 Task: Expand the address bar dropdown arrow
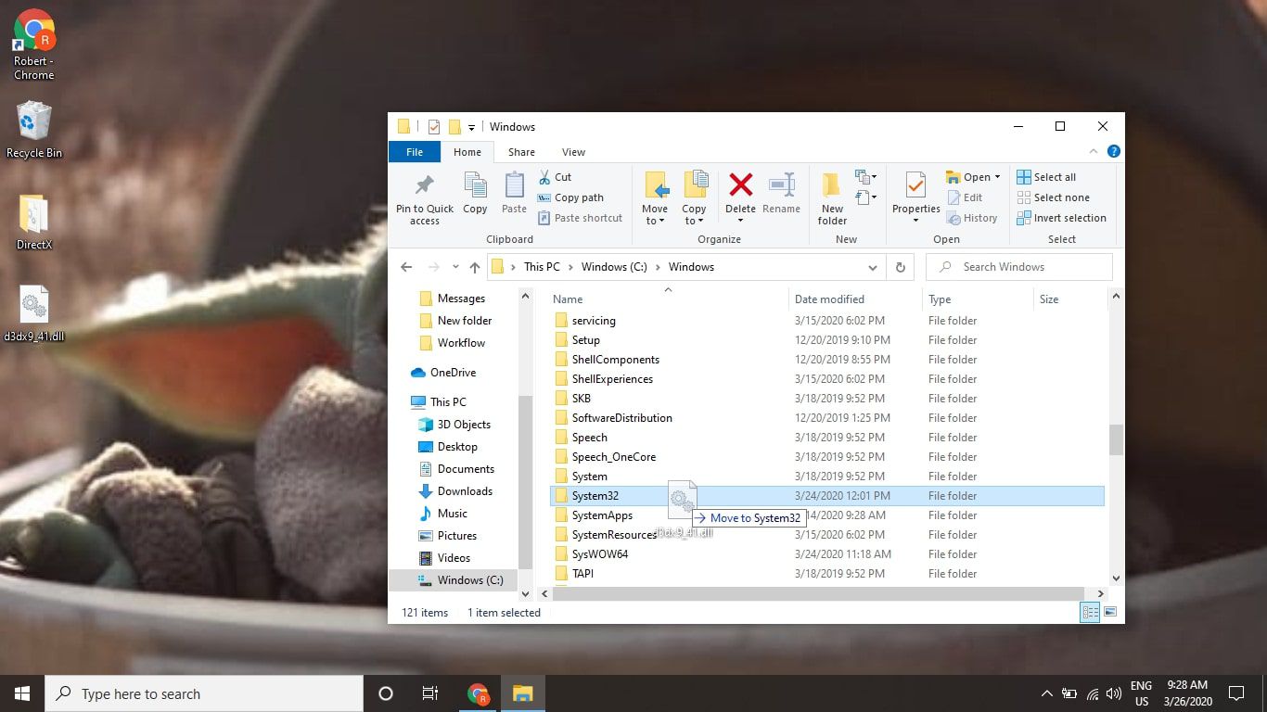[x=873, y=267]
